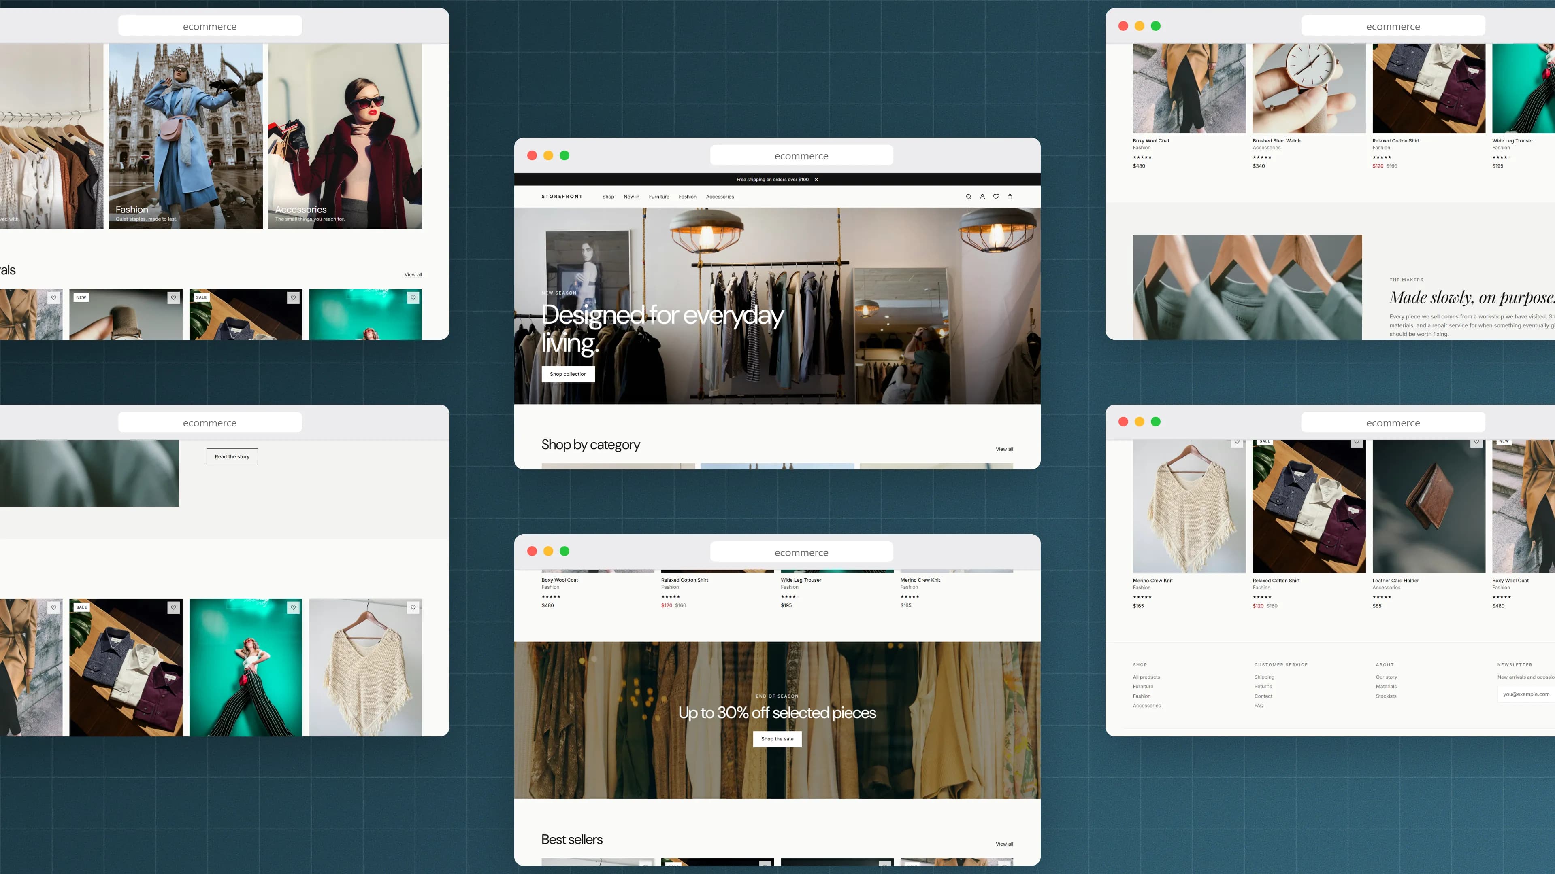Open the wishlist heart in Storefront header

click(996, 197)
